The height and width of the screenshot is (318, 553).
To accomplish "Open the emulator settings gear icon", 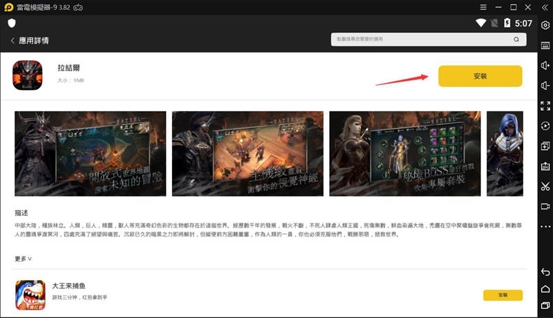I will click(x=545, y=26).
